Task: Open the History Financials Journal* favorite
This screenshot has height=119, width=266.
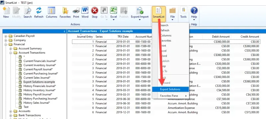Action: click(40, 86)
